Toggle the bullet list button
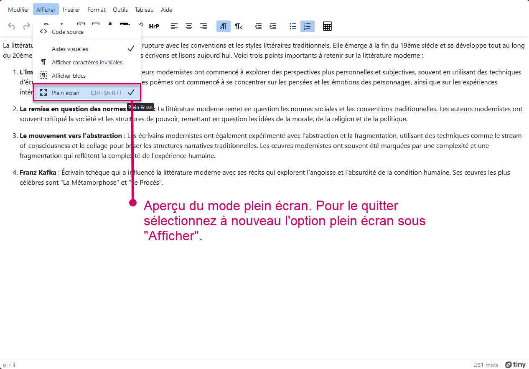Viewport: 529px width, 369px height. (293, 26)
